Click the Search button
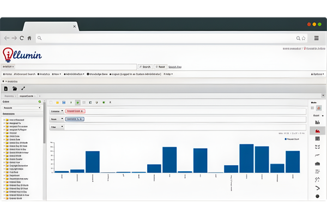 tap(144, 66)
